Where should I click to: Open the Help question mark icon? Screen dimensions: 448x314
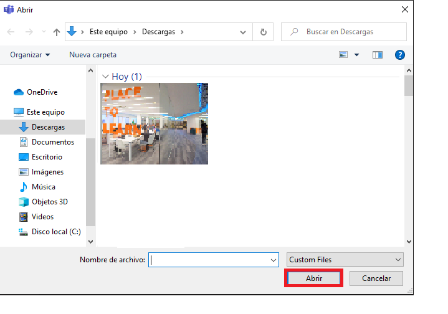tap(400, 55)
